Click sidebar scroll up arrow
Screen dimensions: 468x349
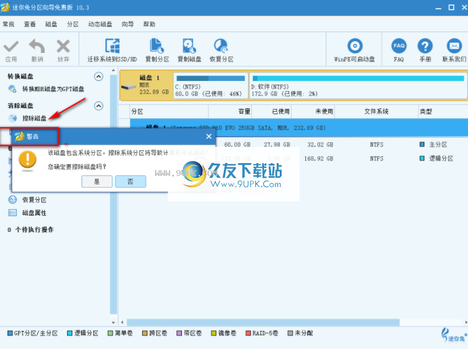114,70
